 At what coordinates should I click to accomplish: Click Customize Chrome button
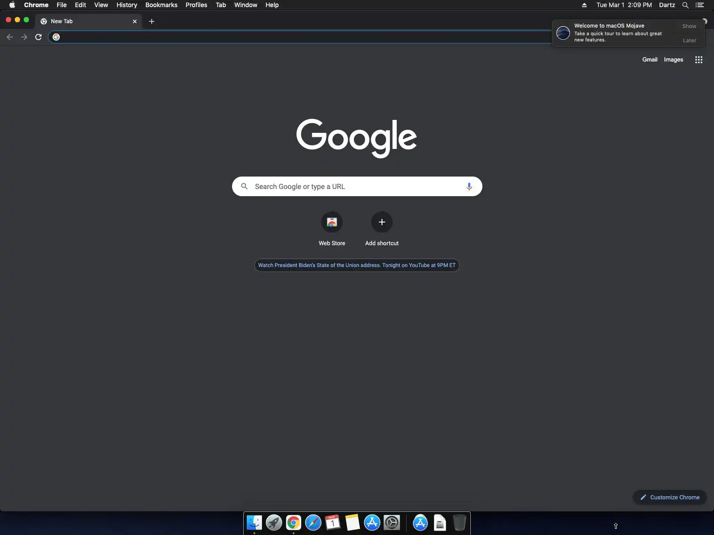pos(670,498)
